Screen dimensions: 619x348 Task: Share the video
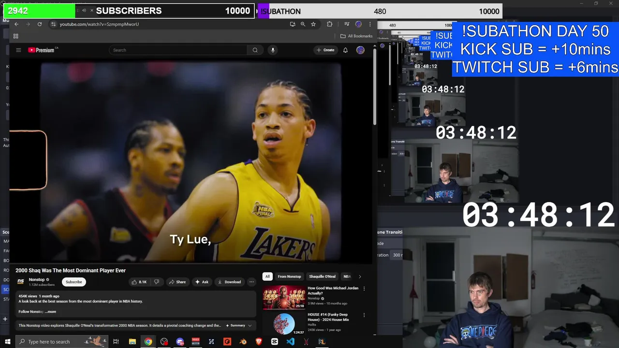(x=177, y=282)
